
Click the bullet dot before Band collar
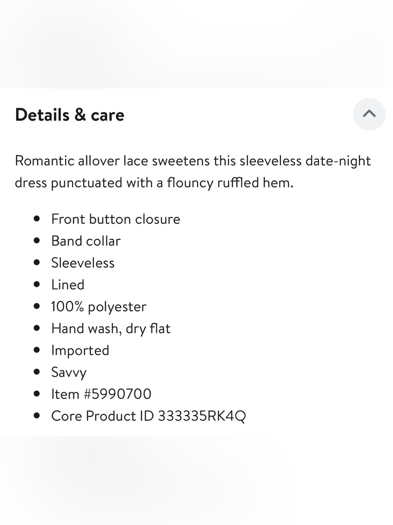tap(37, 240)
